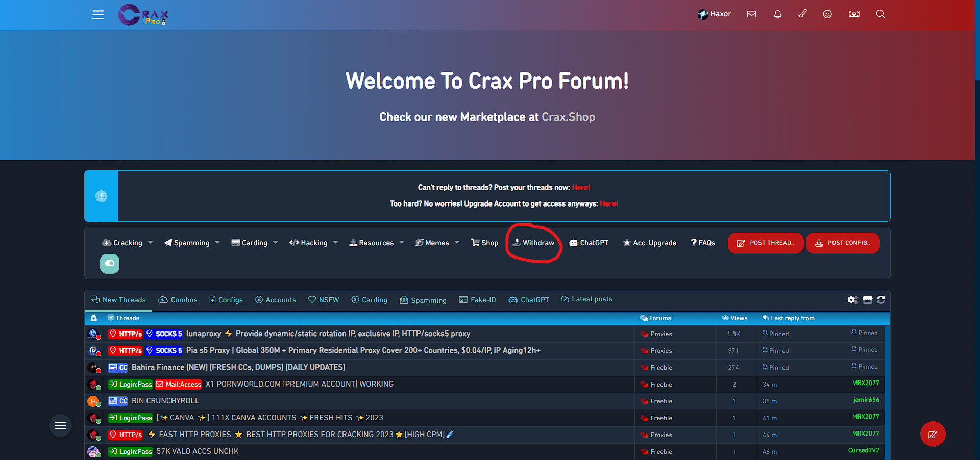
Task: Click the author avatar on the BIN CRUNCHYROLL row
Action: 93,401
